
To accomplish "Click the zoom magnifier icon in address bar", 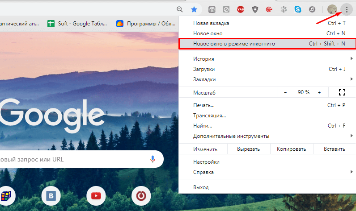I will (180, 9).
